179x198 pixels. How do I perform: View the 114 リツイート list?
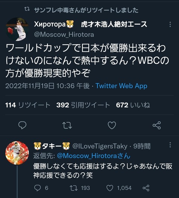pos(28,105)
